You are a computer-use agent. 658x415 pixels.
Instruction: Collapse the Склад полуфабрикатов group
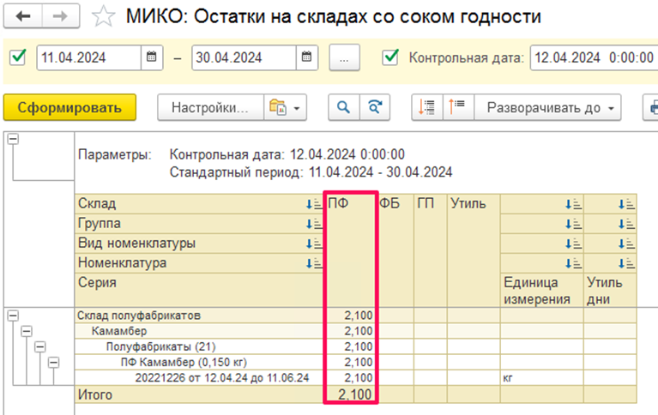tap(14, 316)
